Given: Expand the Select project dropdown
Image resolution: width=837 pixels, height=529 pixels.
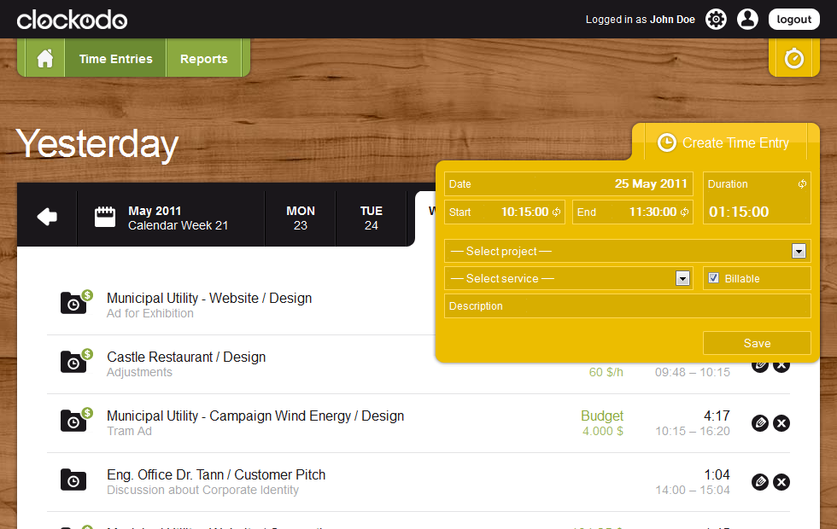Looking at the screenshot, I should click(799, 251).
